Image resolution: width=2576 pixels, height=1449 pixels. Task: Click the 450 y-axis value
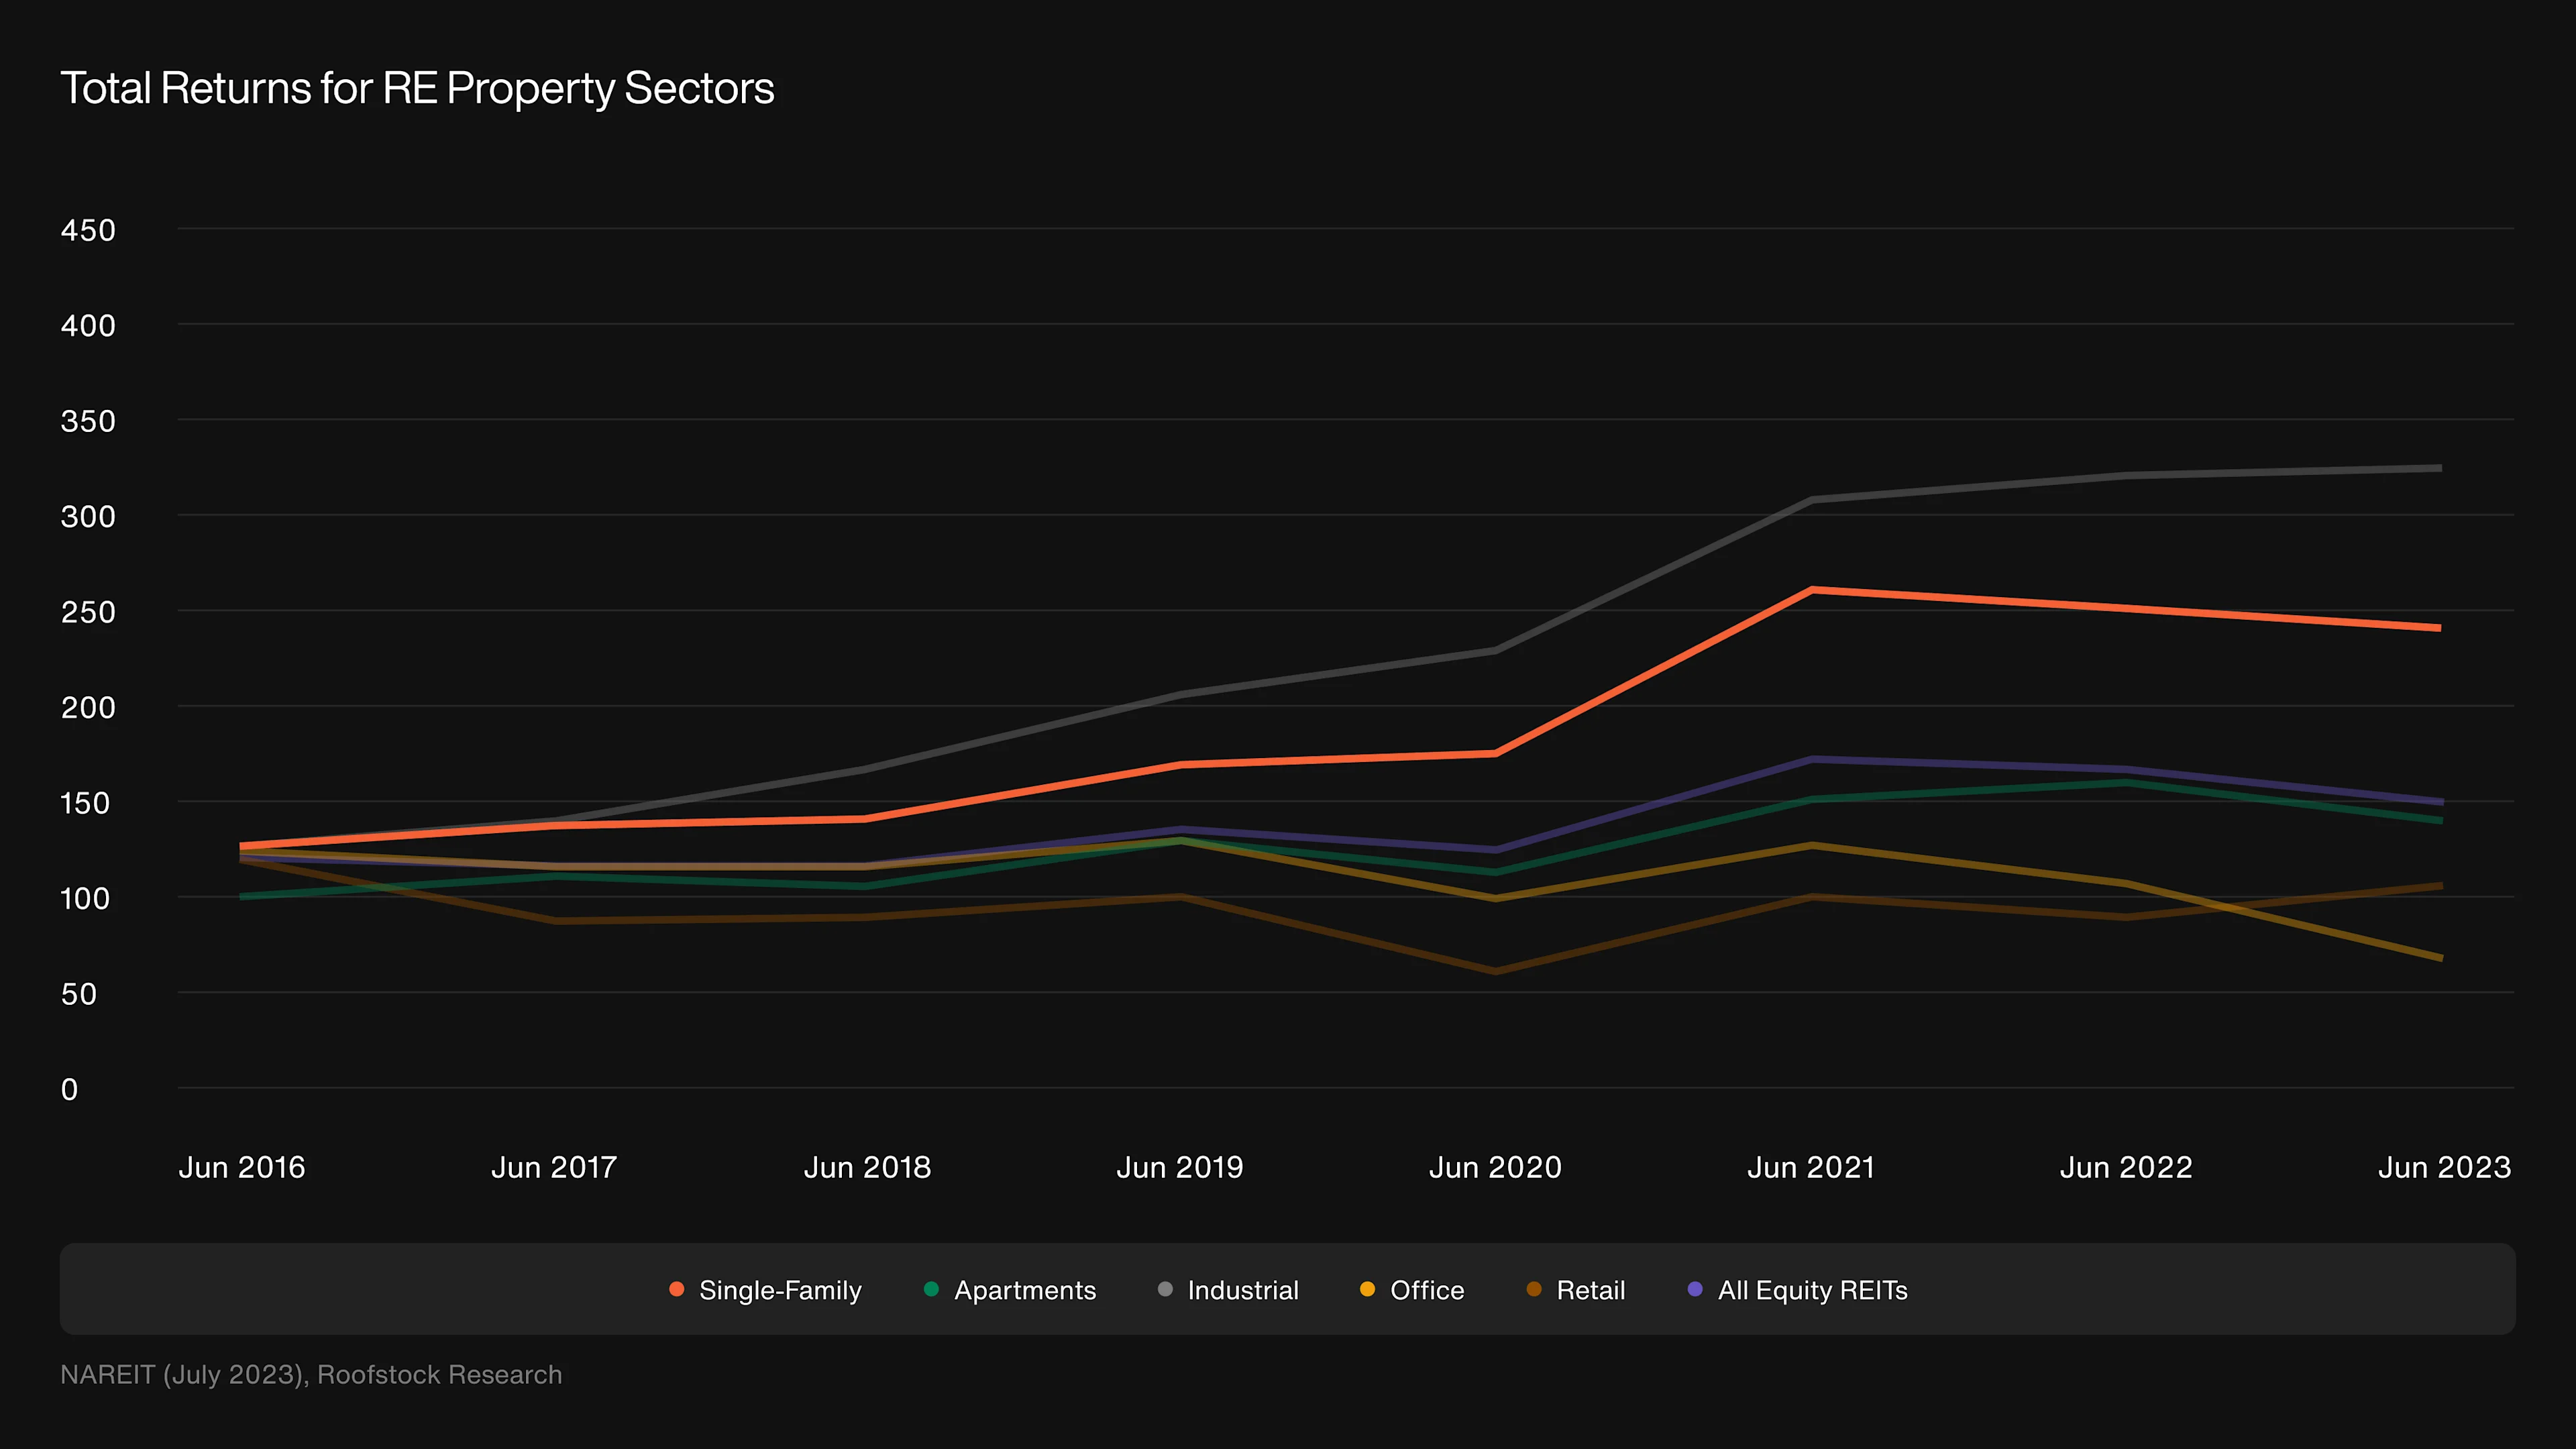pos(88,230)
